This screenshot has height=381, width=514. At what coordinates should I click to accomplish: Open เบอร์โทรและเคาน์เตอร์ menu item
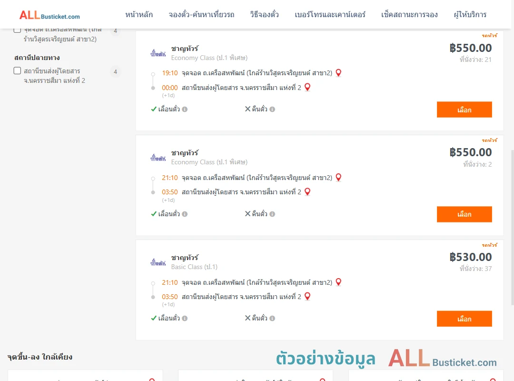click(330, 15)
